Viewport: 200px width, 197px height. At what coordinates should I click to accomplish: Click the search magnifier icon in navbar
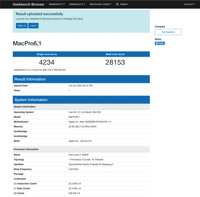click(x=117, y=4)
